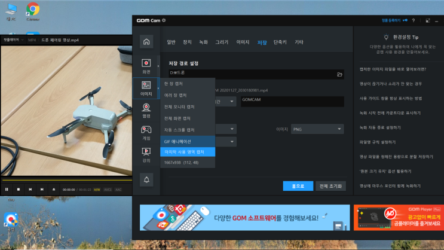Open tip 영상이 끊기거나 소리가 안 맞는 경우
Viewport: 444px width, 250px height.
(390, 84)
